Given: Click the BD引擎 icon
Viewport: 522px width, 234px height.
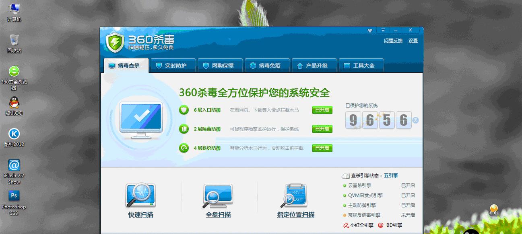Looking at the screenshot, I should point(381,225).
